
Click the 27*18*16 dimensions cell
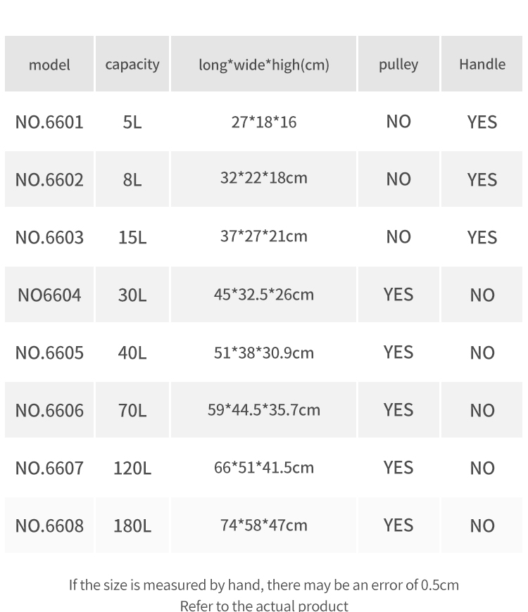(264, 122)
